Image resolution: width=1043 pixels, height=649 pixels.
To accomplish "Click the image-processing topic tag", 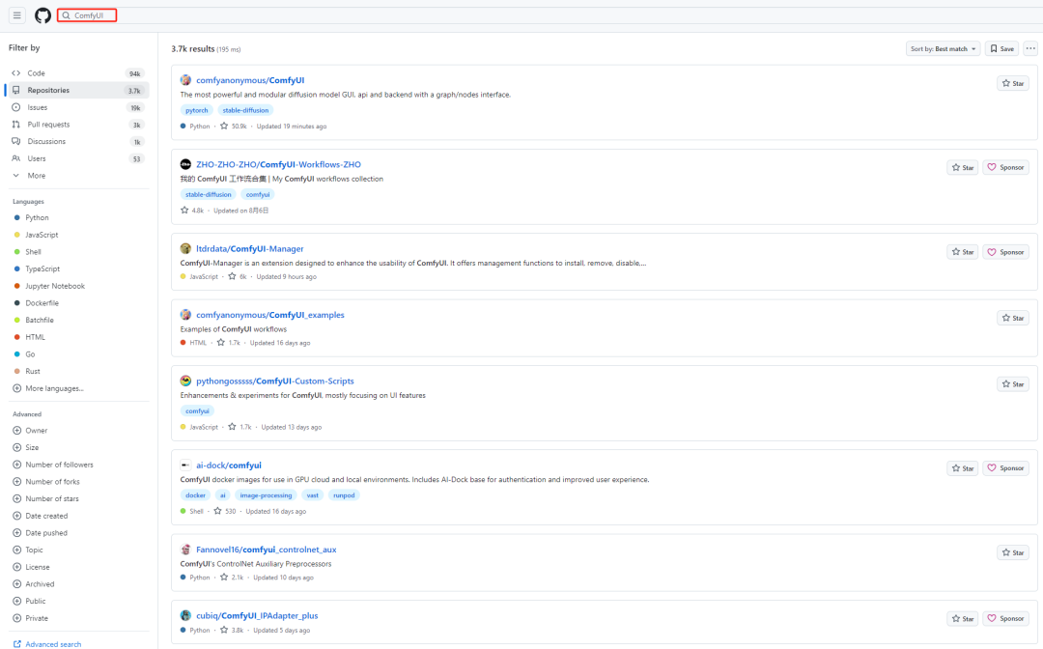I will pos(266,495).
